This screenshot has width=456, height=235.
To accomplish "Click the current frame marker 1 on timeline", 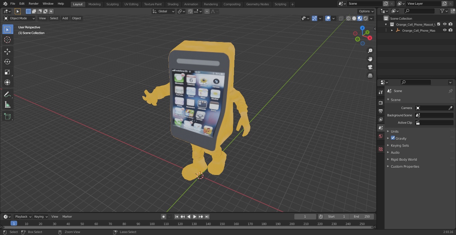I will point(14,224).
